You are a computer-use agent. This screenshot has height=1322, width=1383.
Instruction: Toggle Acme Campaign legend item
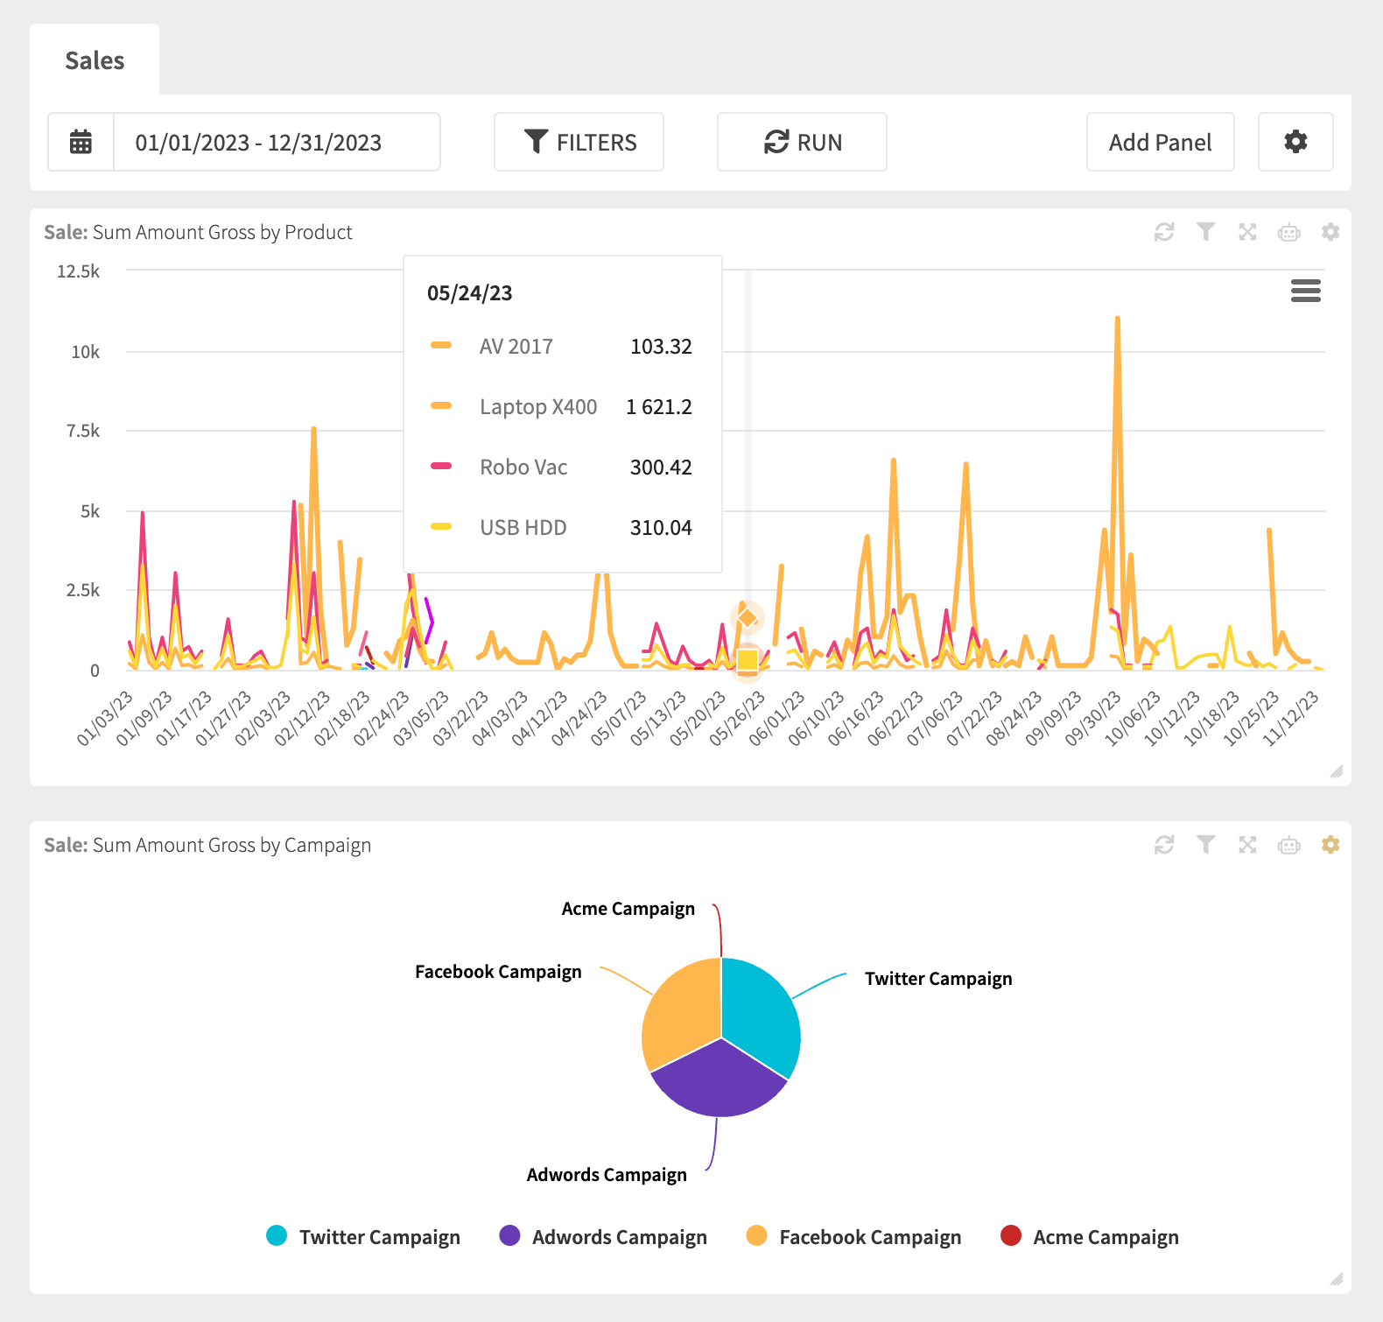[x=1090, y=1236]
